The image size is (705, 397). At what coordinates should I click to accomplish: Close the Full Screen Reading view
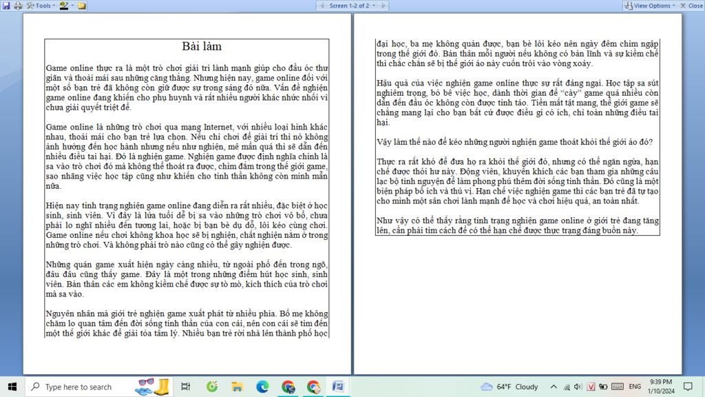[691, 6]
